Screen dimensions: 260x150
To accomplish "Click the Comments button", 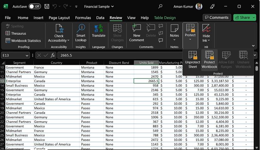I will tap(216, 18).
